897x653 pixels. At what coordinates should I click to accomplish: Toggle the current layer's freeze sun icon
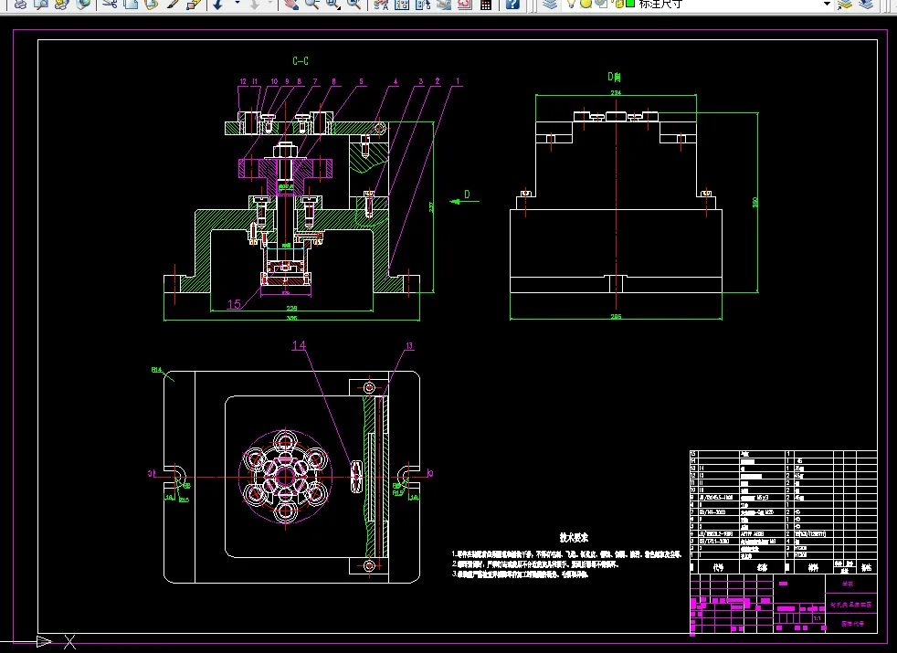point(586,4)
